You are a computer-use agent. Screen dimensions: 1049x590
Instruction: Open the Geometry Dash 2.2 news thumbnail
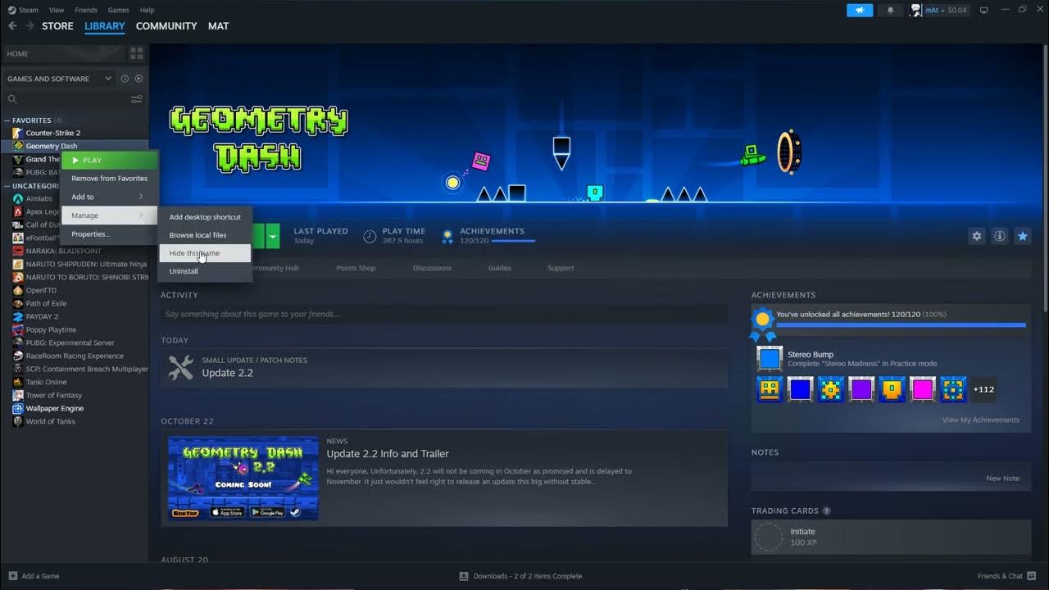point(243,479)
